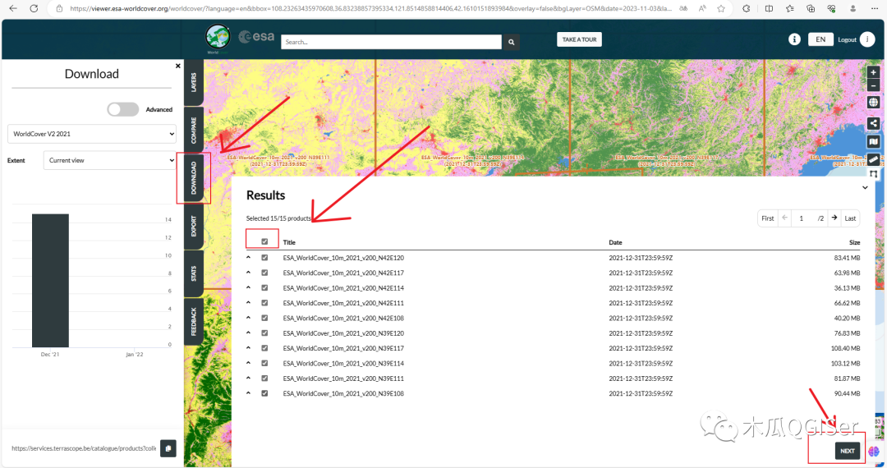The height and width of the screenshot is (468, 887).
Task: Click the map zoom out minus button
Action: pos(873,86)
